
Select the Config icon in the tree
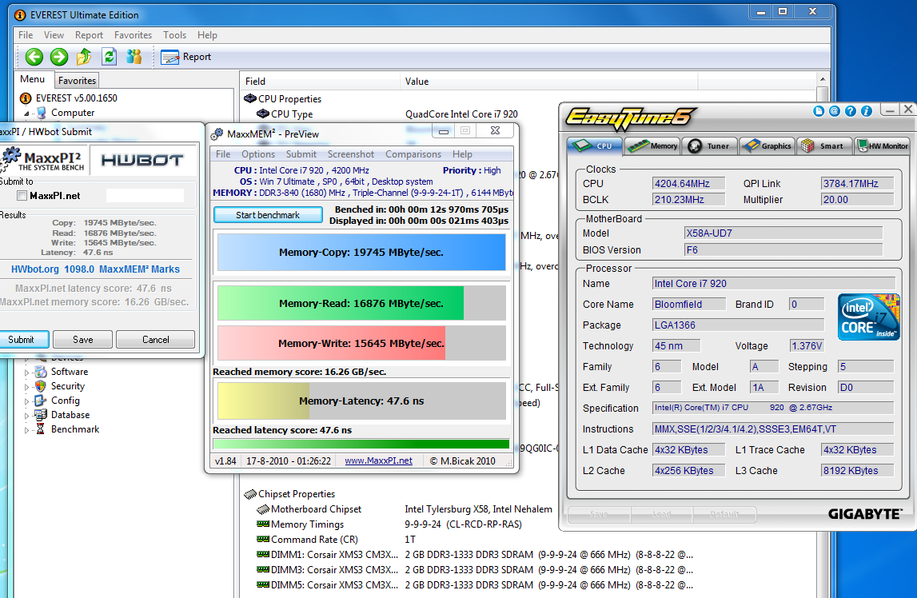(40, 401)
